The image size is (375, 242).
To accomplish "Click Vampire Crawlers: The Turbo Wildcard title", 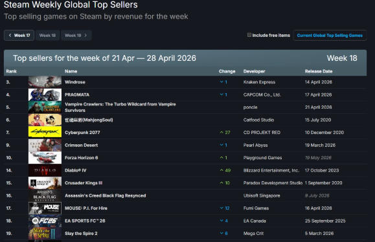I will point(120,107).
